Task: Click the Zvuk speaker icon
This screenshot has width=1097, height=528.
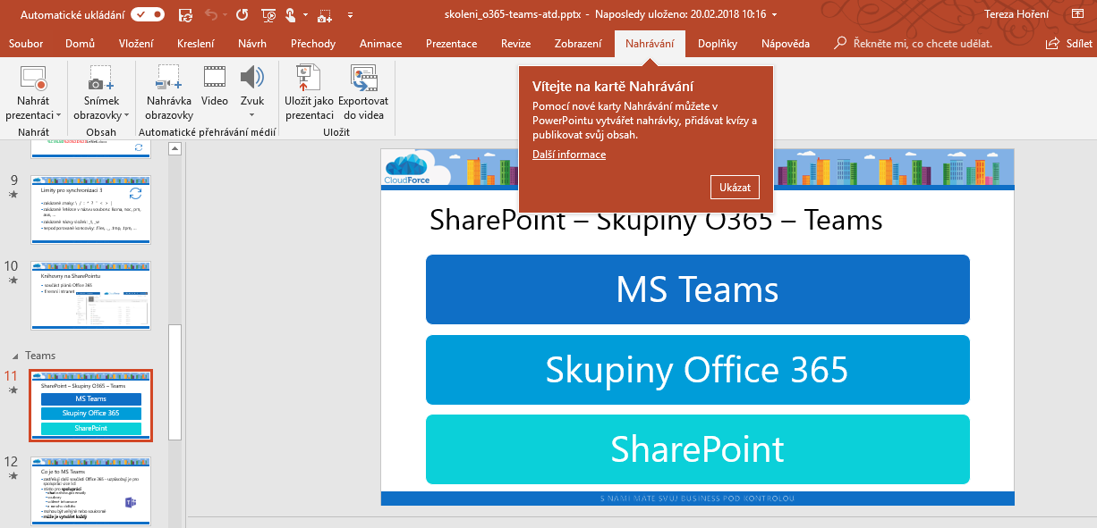Action: coord(251,79)
